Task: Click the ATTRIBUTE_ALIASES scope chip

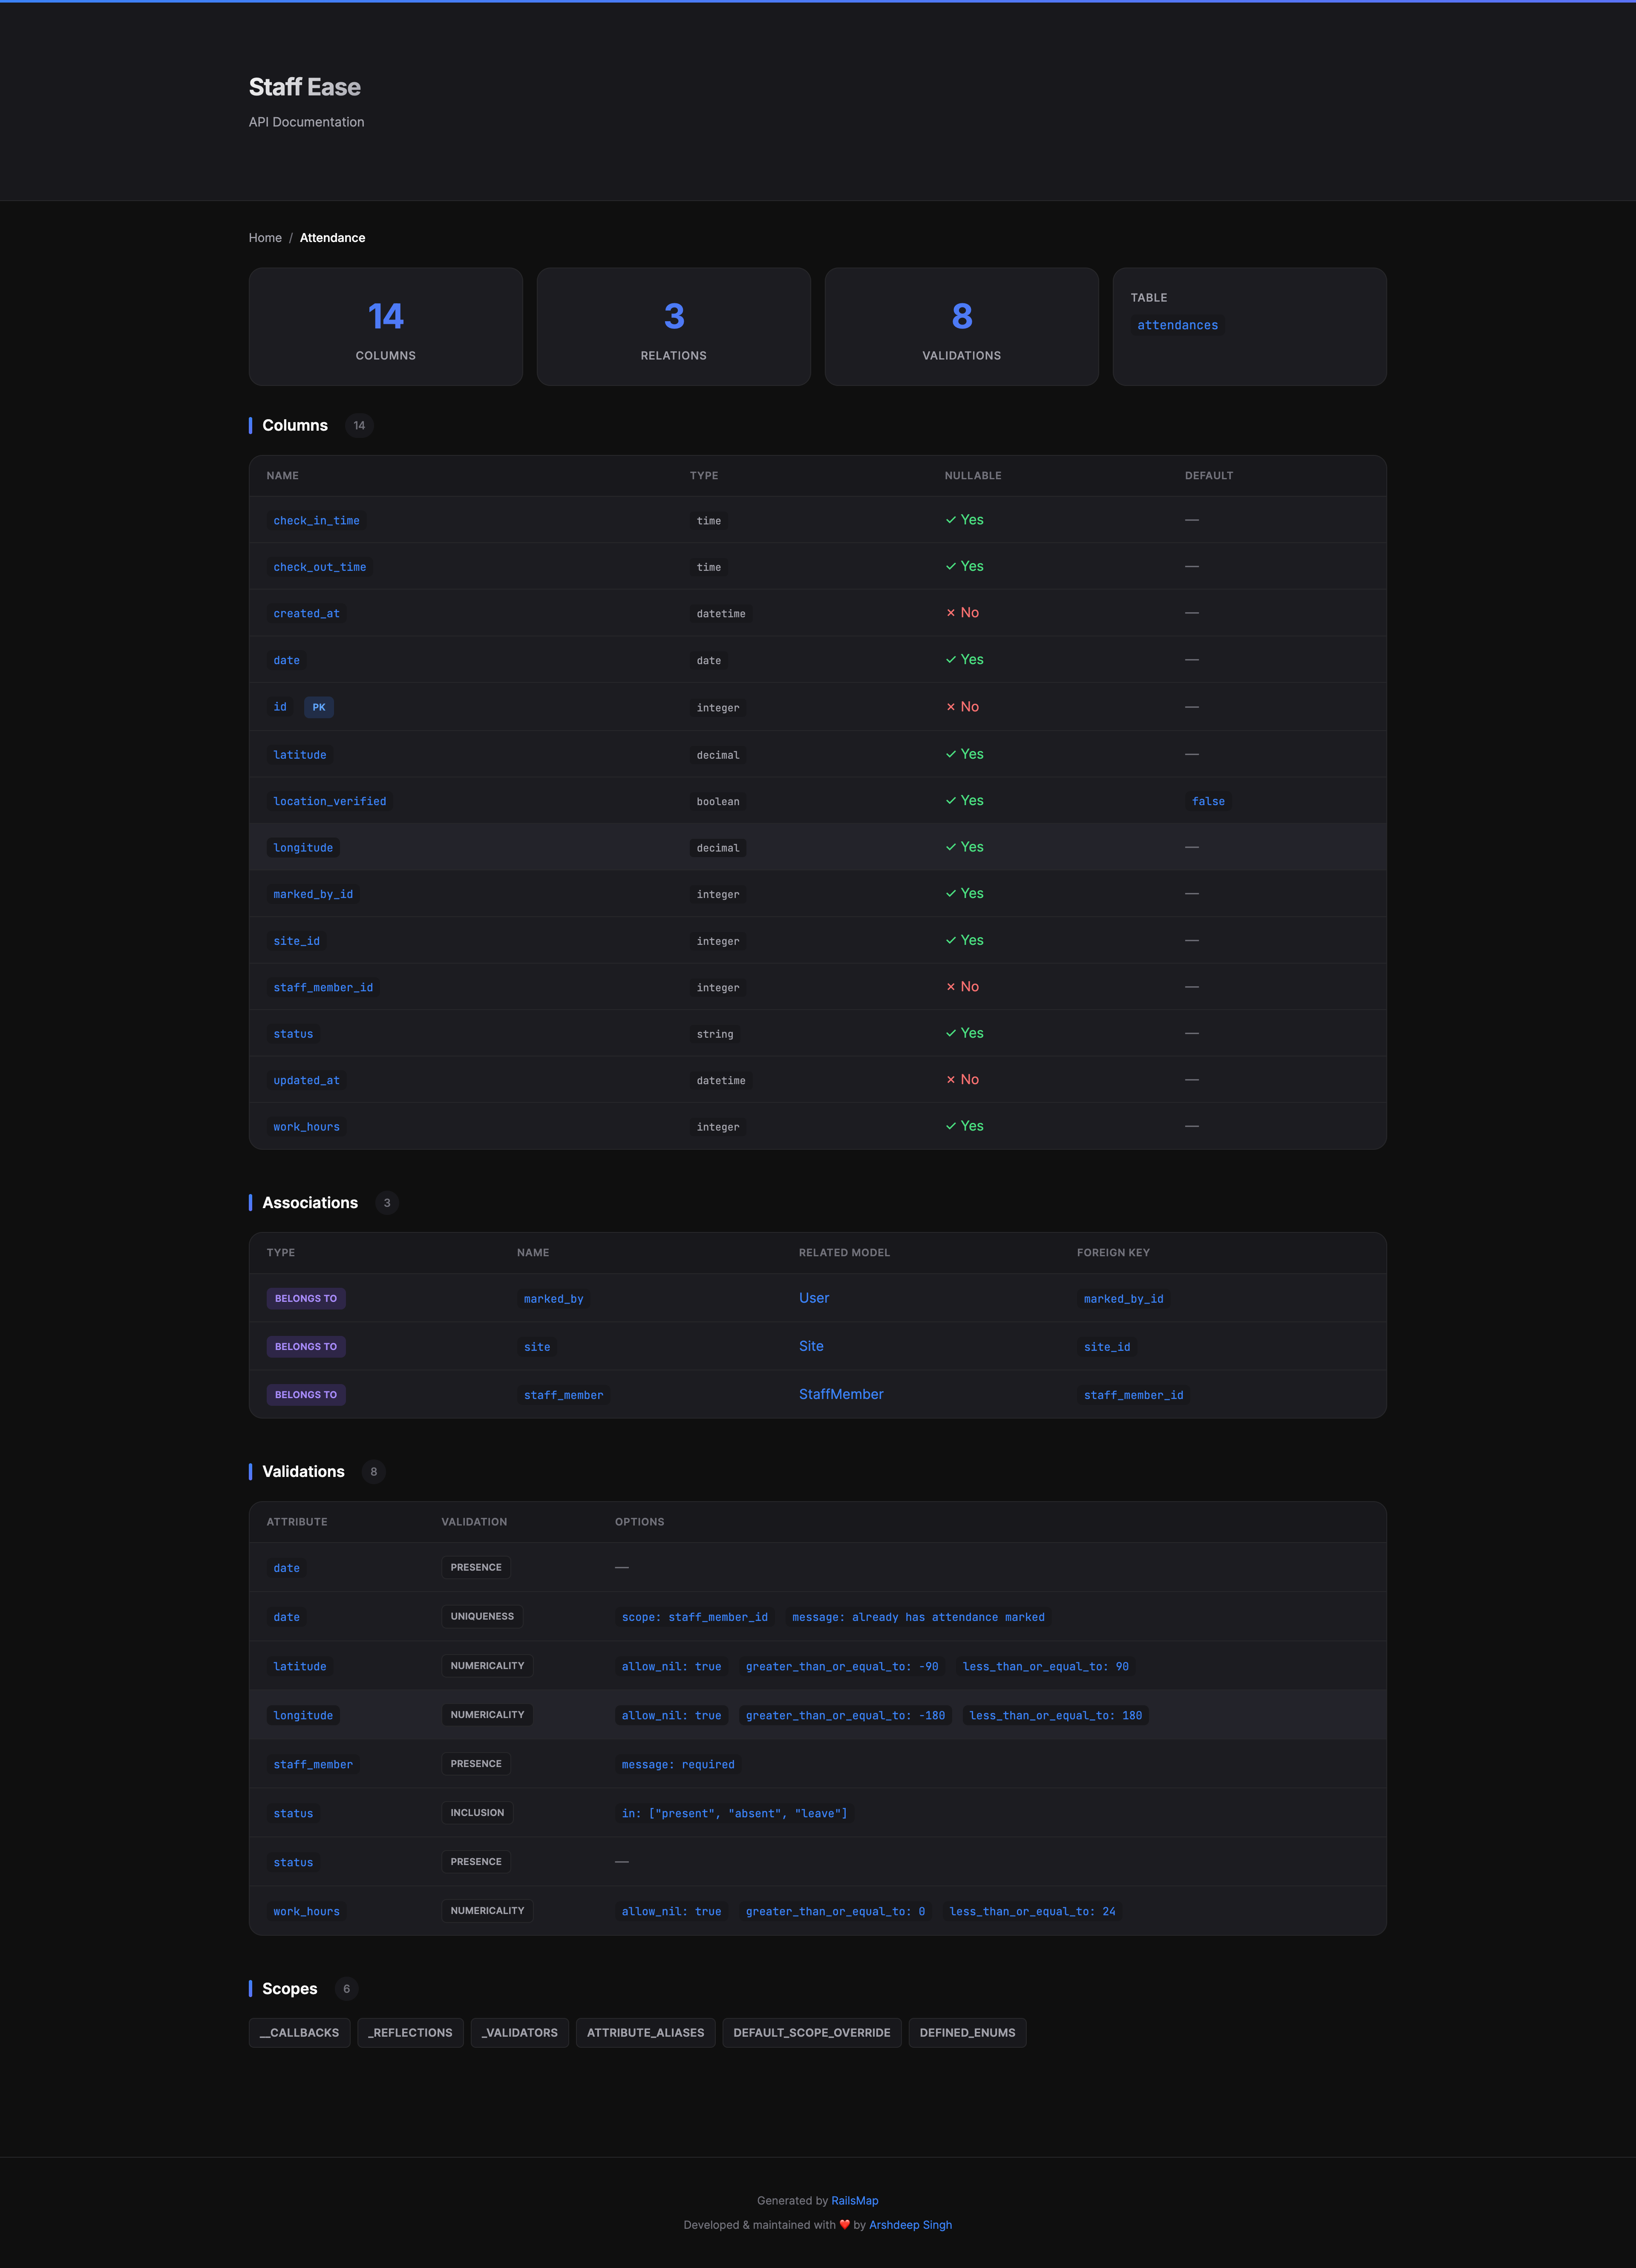Action: point(646,2032)
